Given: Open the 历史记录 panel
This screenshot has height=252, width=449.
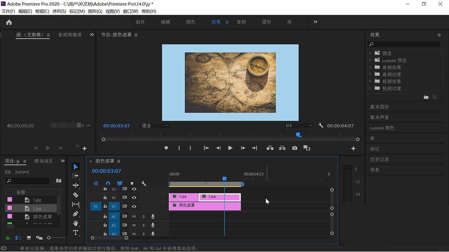Looking at the screenshot, I should coord(379,159).
